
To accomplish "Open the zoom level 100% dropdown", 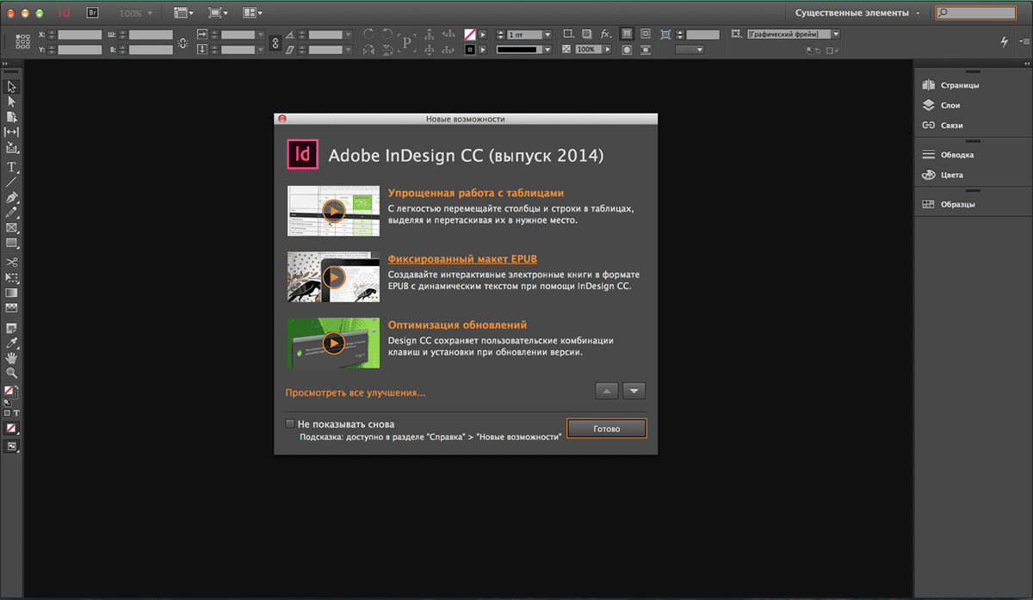I will [x=135, y=14].
